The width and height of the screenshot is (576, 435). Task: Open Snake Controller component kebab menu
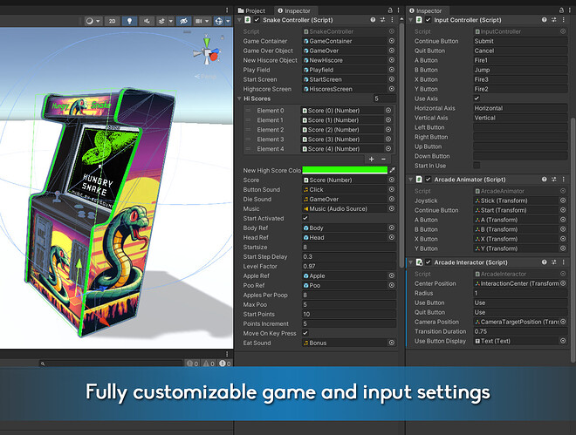coord(392,20)
